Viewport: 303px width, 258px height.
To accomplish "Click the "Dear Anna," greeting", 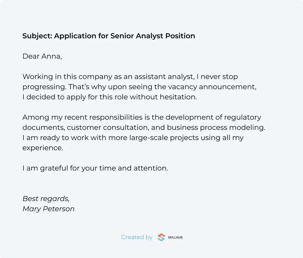I will [42, 56].
